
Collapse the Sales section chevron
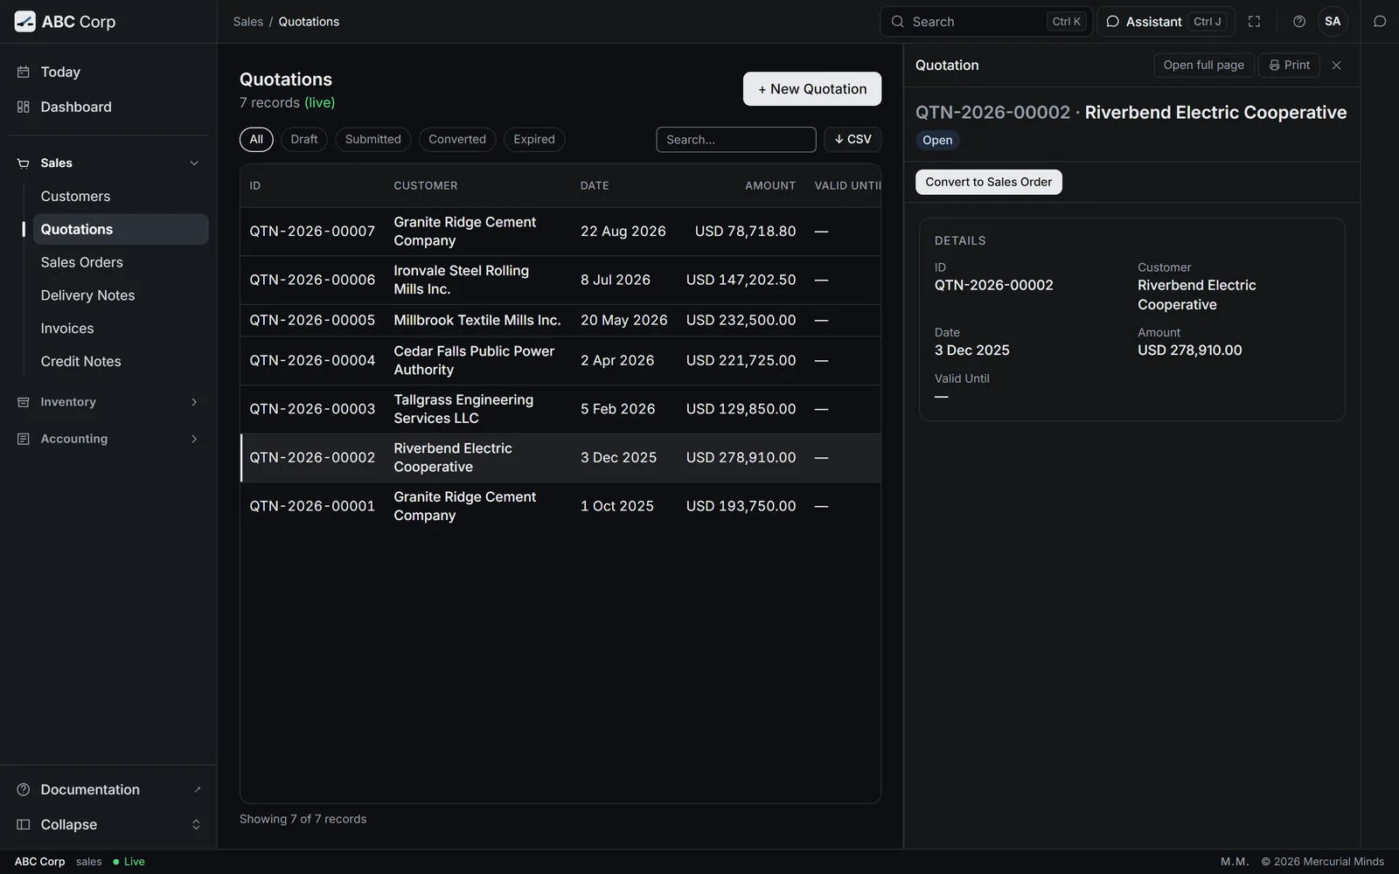[x=194, y=163]
